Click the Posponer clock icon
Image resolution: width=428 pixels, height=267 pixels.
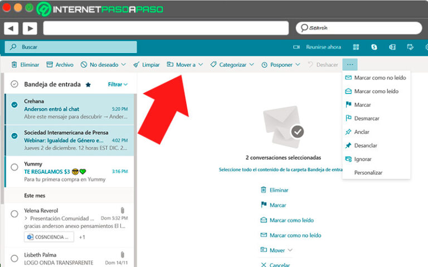(x=264, y=65)
